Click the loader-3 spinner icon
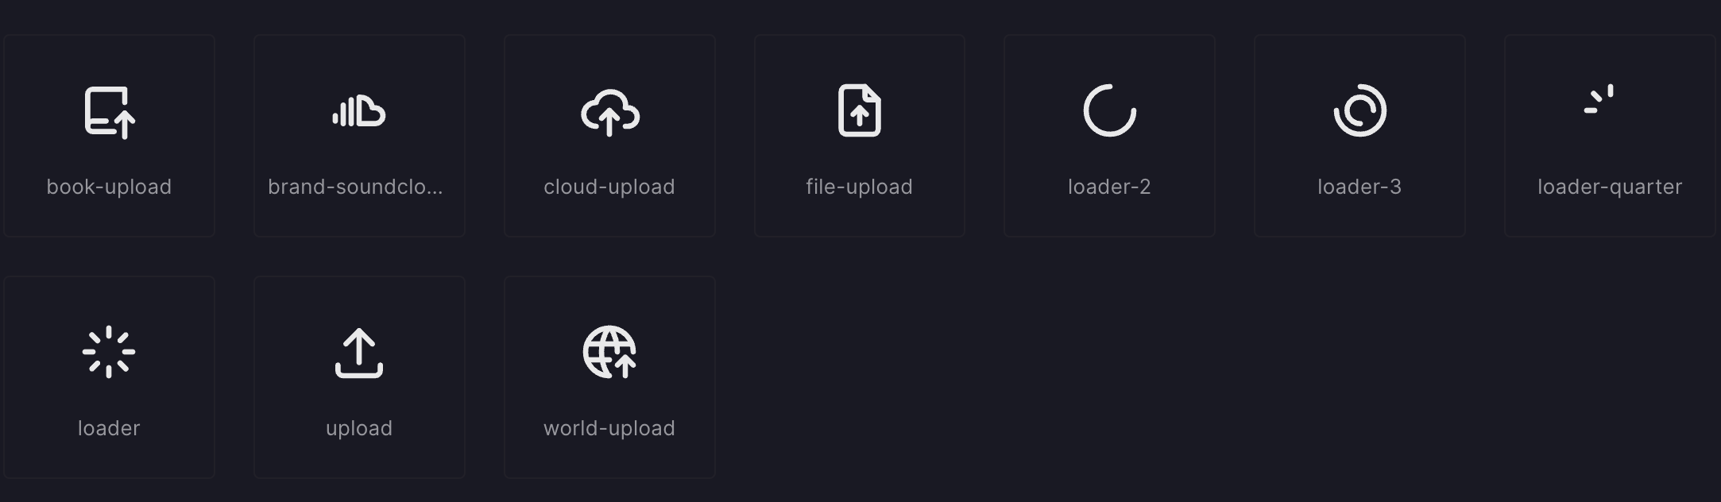This screenshot has height=502, width=1721. click(x=1359, y=112)
